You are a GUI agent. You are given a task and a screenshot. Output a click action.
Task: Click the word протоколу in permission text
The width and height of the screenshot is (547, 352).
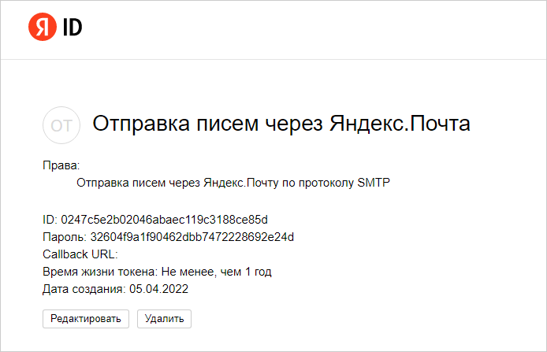coord(327,183)
